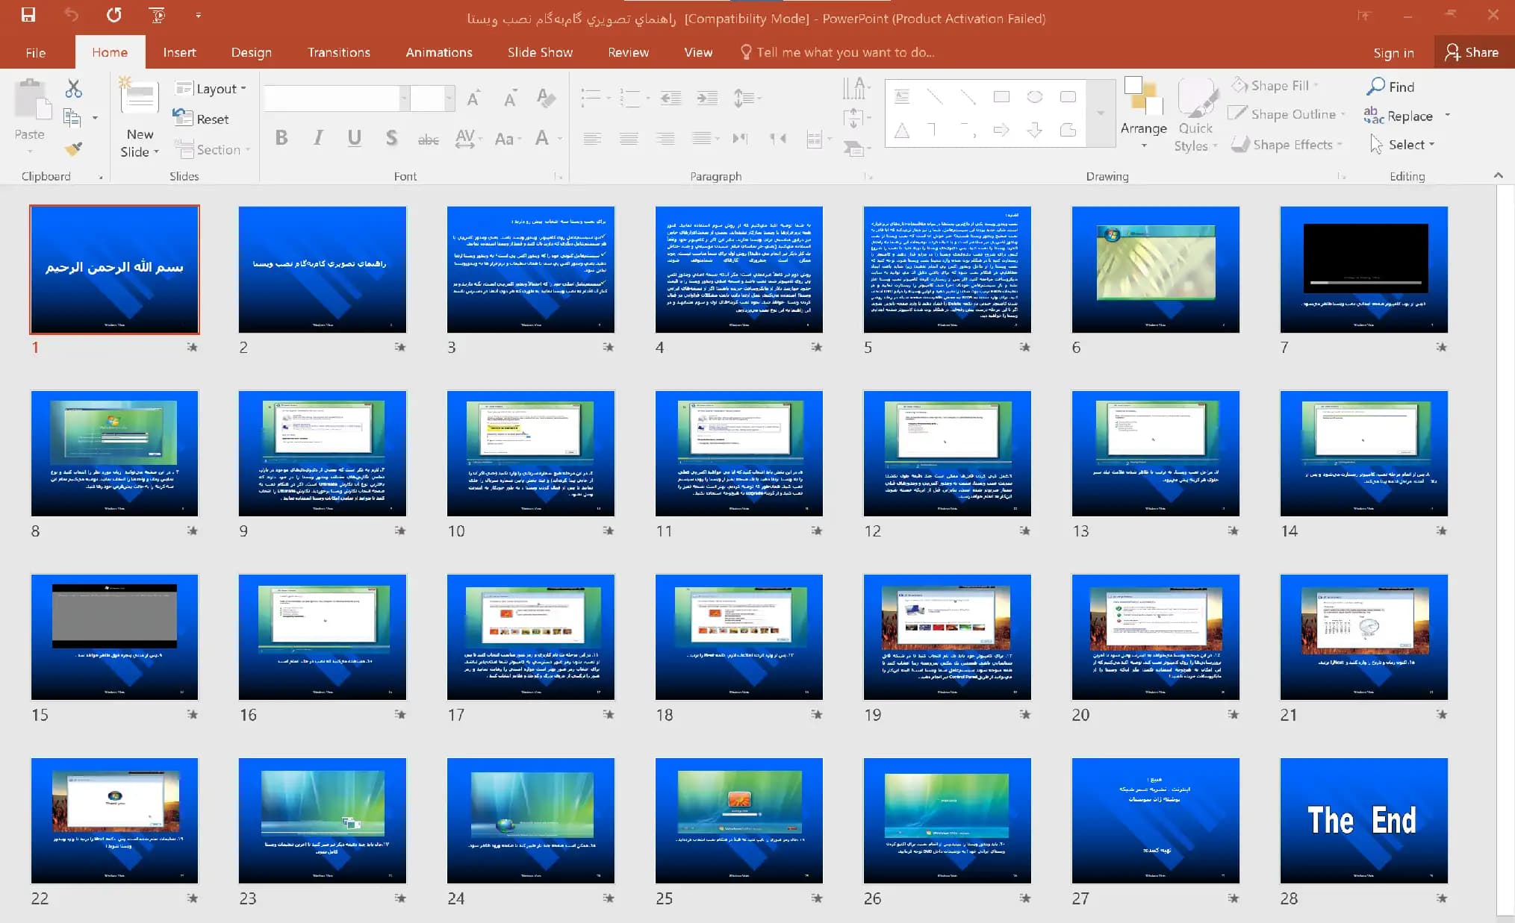Select the oval shape in the shapes gallery
The width and height of the screenshot is (1515, 923).
click(x=1034, y=96)
